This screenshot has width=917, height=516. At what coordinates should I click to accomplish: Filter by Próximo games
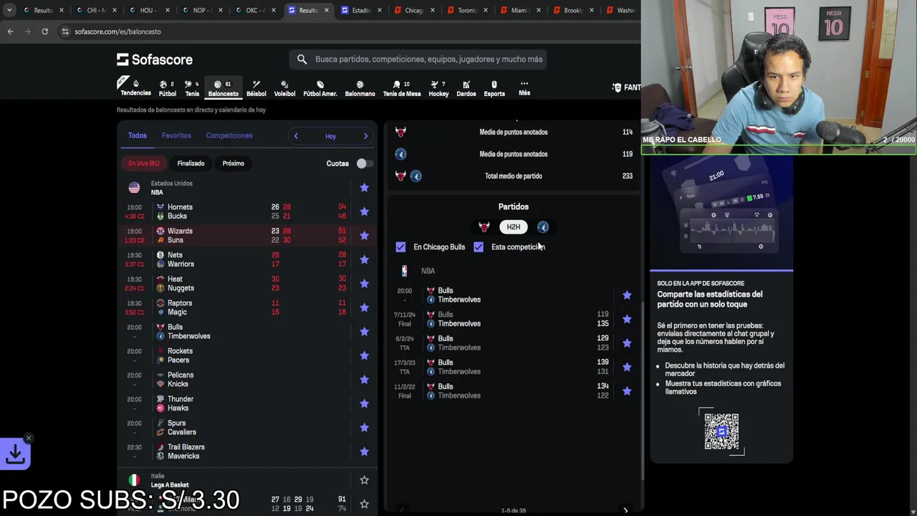234,163
